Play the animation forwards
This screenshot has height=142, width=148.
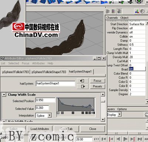click(x=125, y=139)
